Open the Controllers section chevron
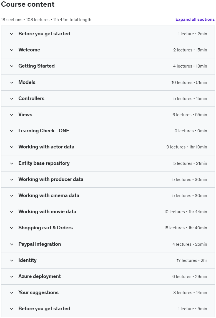 pos(12,99)
